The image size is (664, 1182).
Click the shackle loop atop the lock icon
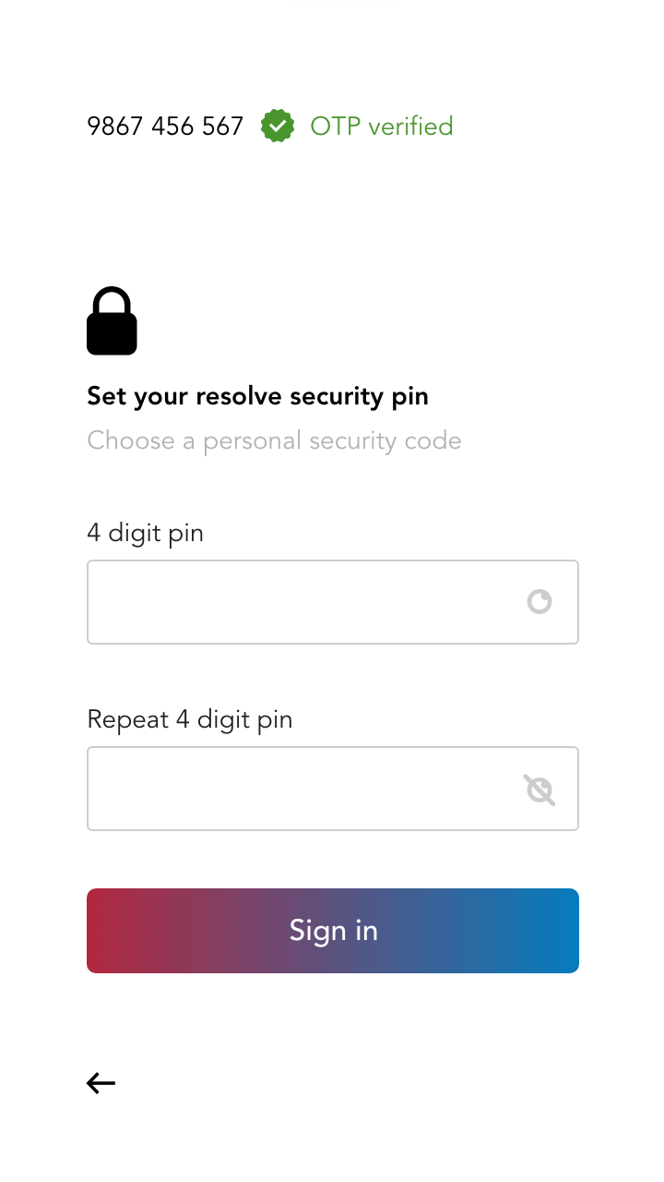point(112,301)
